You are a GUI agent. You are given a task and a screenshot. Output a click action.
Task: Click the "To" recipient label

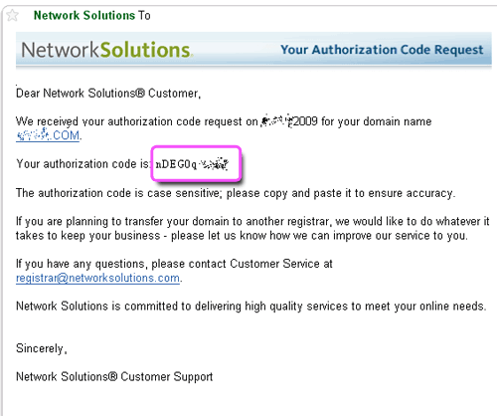tap(144, 15)
